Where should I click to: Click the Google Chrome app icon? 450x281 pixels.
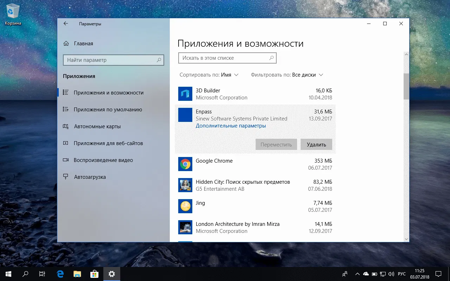(x=185, y=164)
